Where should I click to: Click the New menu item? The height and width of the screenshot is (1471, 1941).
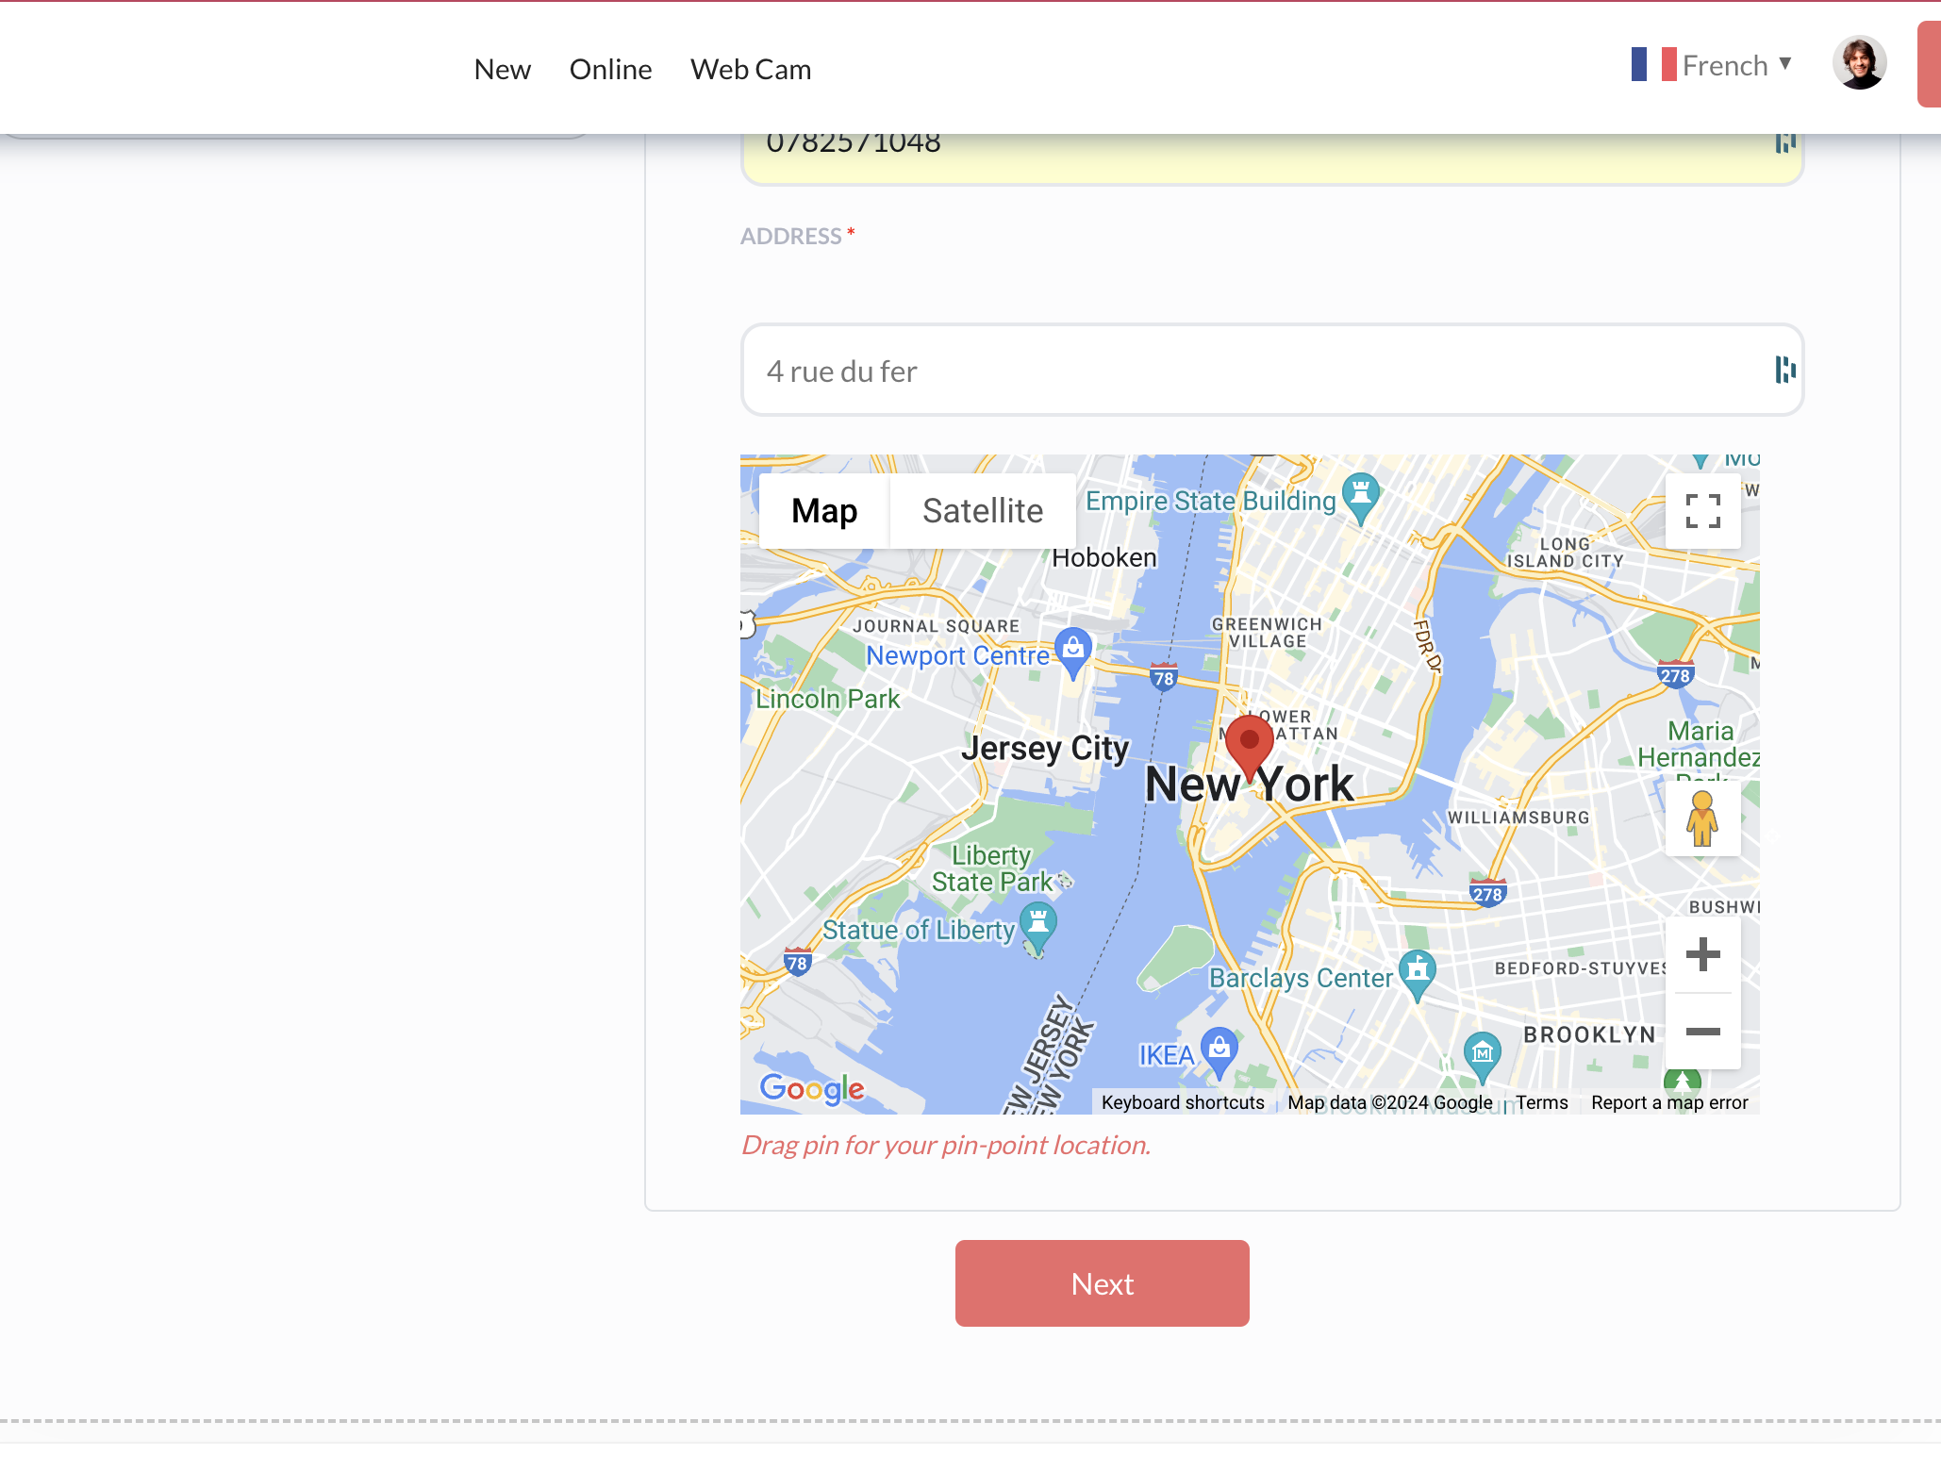pyautogui.click(x=502, y=69)
